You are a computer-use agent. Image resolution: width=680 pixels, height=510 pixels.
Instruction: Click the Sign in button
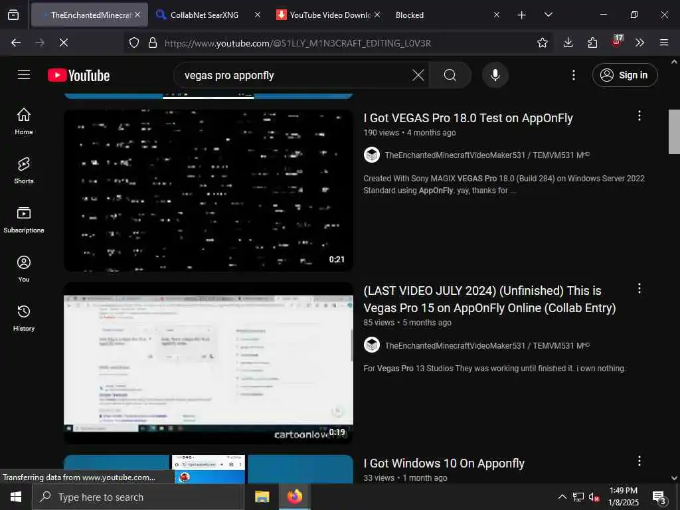coord(624,76)
